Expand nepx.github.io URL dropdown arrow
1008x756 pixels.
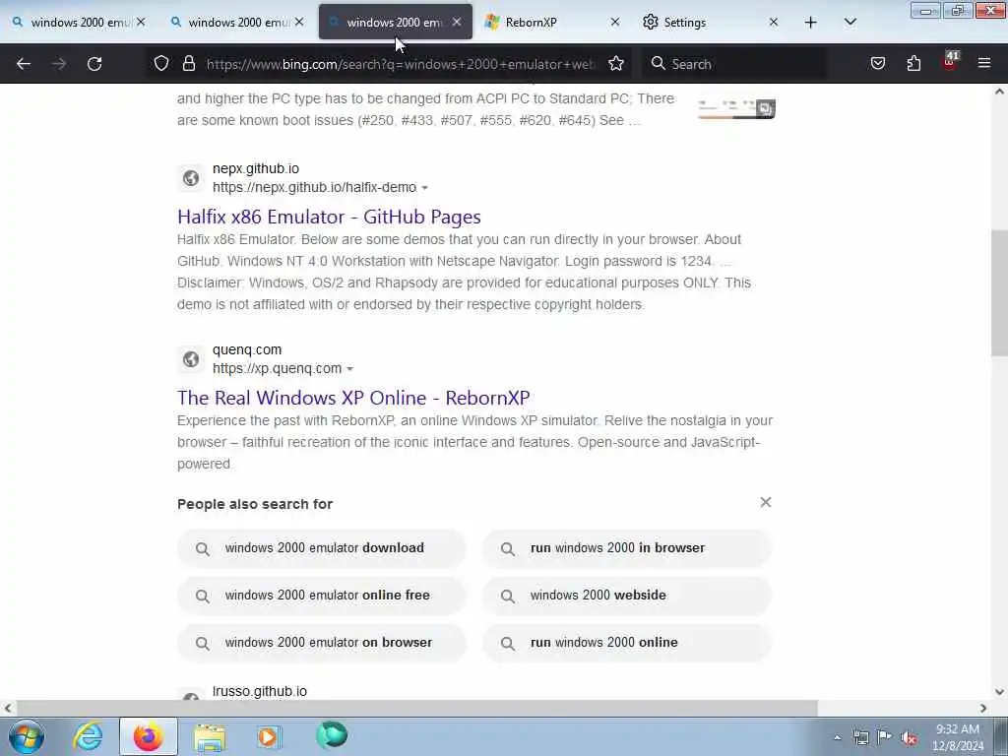point(424,188)
